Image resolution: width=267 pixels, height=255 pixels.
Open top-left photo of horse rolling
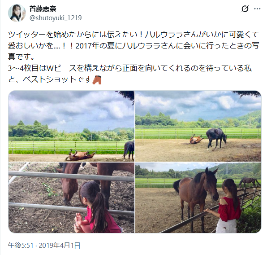[71, 126]
